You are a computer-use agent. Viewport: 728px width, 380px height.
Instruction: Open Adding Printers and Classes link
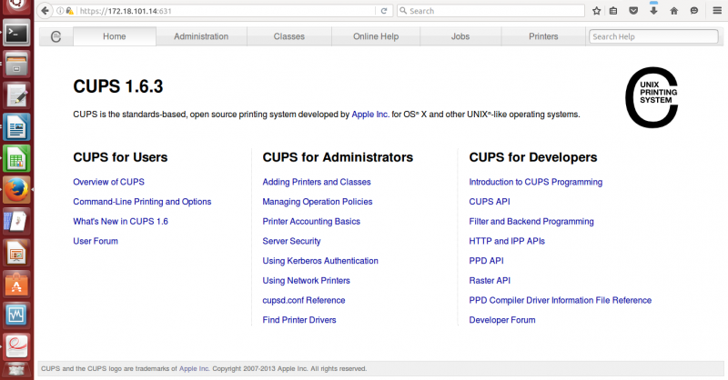point(317,182)
